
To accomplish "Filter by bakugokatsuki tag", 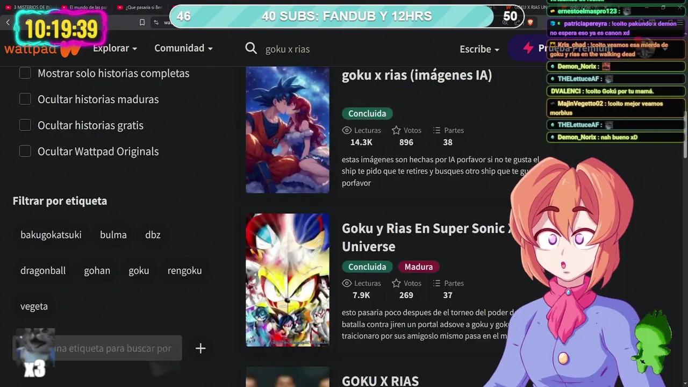I will pyautogui.click(x=51, y=235).
